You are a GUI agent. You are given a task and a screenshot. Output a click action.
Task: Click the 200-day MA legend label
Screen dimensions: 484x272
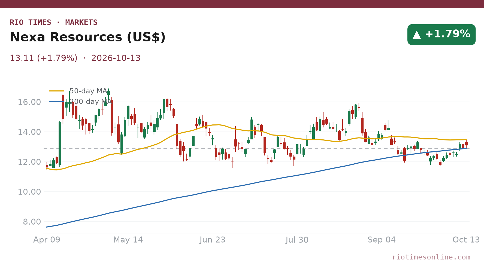click(x=90, y=102)
